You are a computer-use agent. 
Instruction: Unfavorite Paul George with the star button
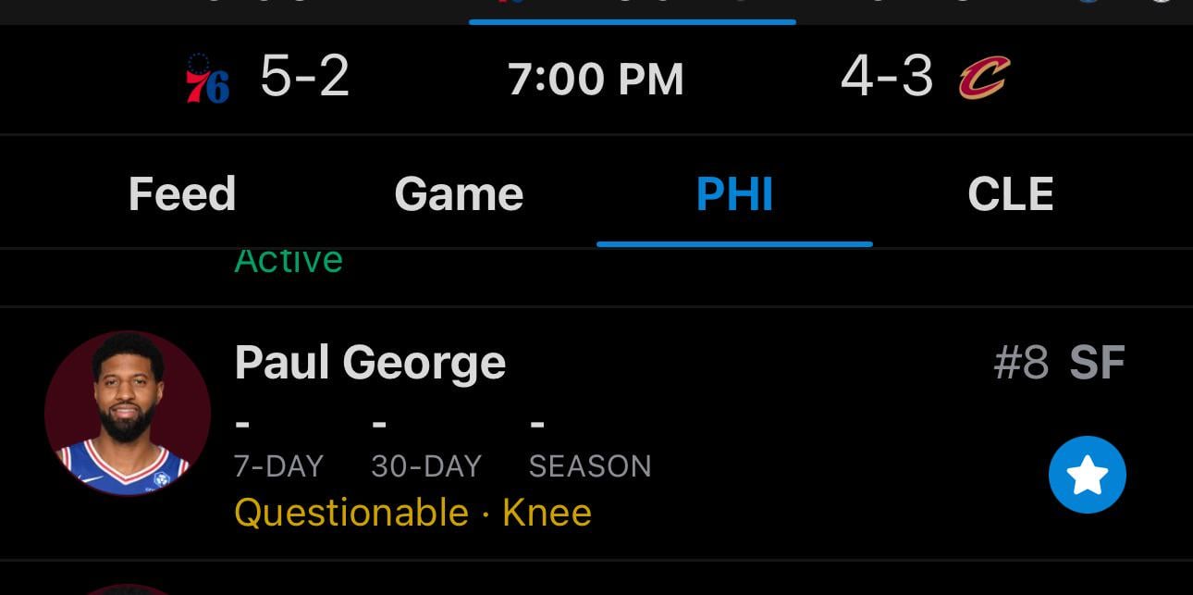[1088, 474]
